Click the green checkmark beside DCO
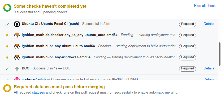The image size is (221, 97). [7, 69]
